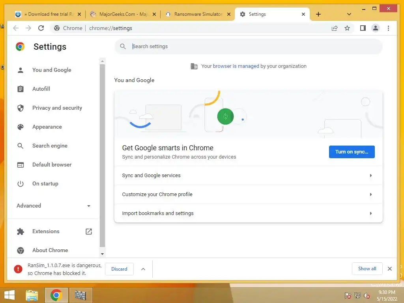The width and height of the screenshot is (404, 303).
Task: Click the Action Center flag tray icon
Action: click(x=348, y=295)
